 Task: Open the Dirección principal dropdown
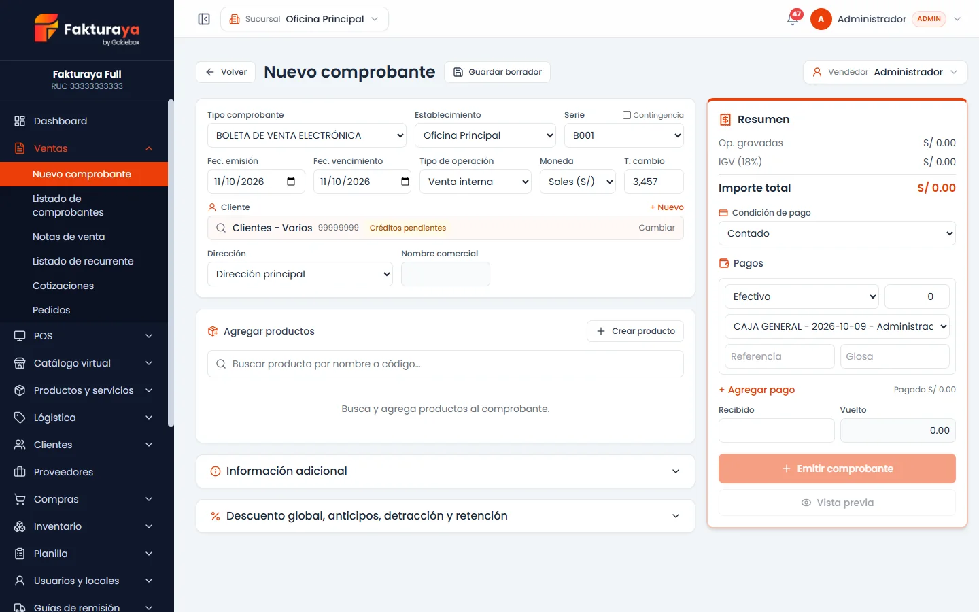coord(300,274)
